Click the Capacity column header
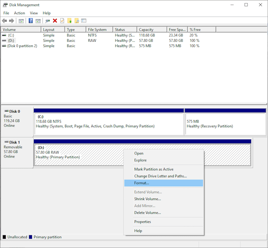268x248 pixels. click(x=151, y=29)
